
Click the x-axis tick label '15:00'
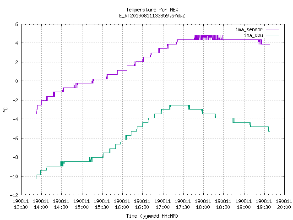tap(81, 207)
